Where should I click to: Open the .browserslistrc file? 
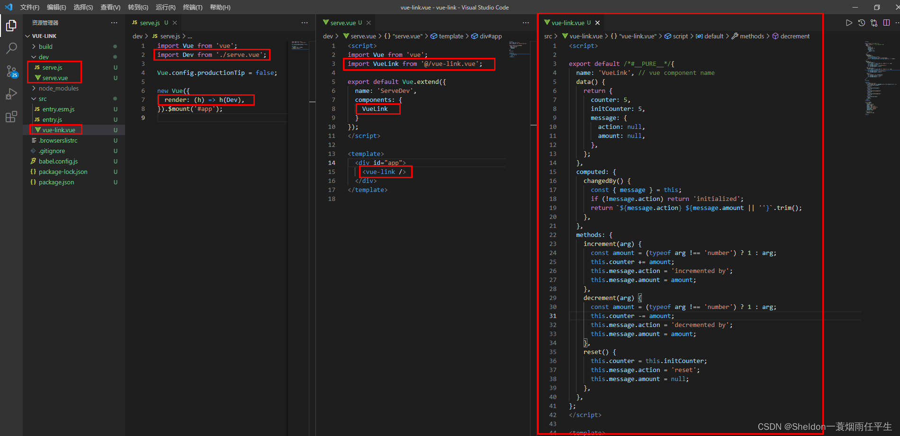(x=74, y=140)
